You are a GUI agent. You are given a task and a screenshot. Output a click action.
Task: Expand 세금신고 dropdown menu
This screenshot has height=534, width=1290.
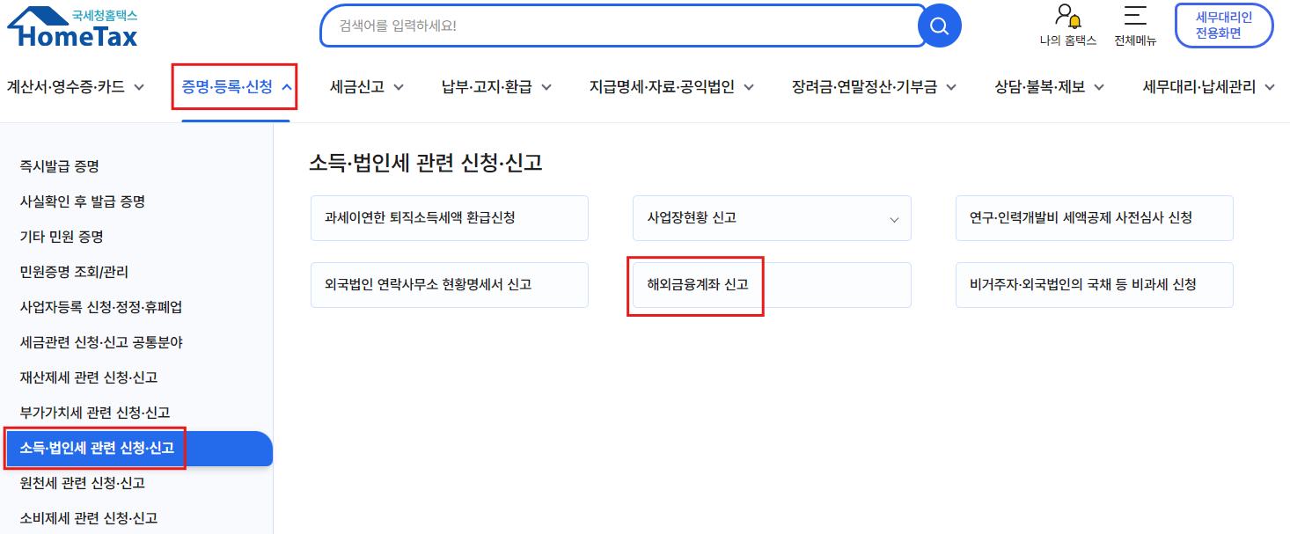tap(366, 86)
